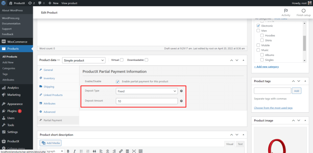This screenshot has height=153, width=313.
Task: Open the WordPress logo menu
Action: (x=3, y=3)
